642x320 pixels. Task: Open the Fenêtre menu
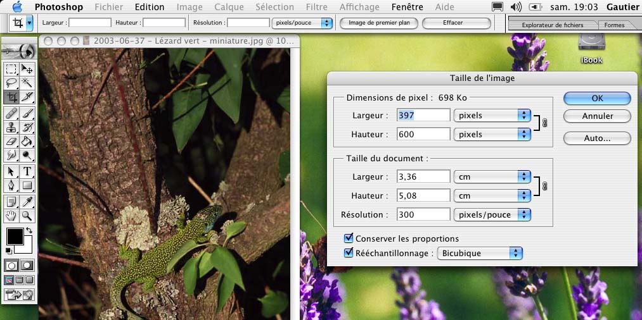408,7
